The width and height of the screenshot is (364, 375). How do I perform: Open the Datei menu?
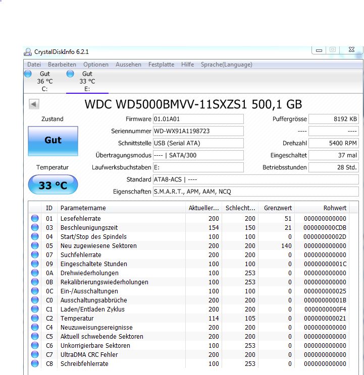coord(34,65)
